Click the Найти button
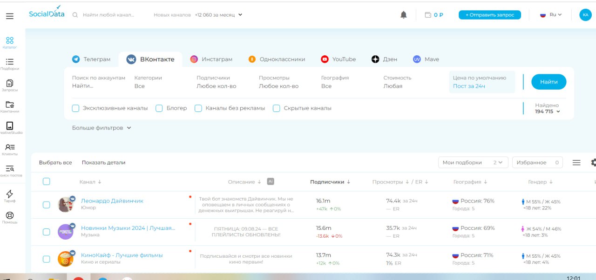The width and height of the screenshot is (596, 280). [549, 82]
